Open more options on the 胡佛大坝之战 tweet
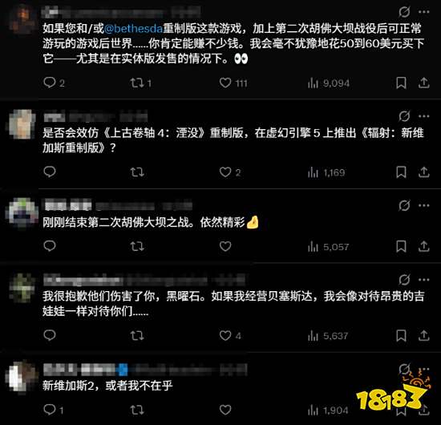This screenshot has height=425, width=441. [x=423, y=205]
